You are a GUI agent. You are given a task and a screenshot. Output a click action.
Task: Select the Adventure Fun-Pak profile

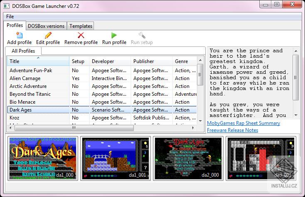click(102, 70)
